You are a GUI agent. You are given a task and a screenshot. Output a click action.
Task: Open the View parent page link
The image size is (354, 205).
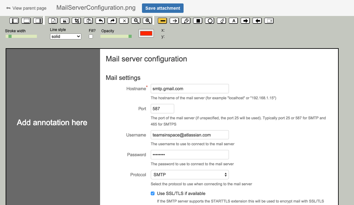(x=29, y=8)
